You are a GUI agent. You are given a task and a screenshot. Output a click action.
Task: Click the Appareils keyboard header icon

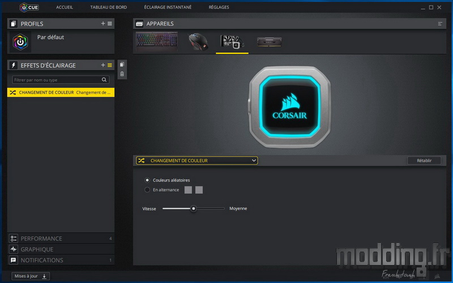(139, 24)
